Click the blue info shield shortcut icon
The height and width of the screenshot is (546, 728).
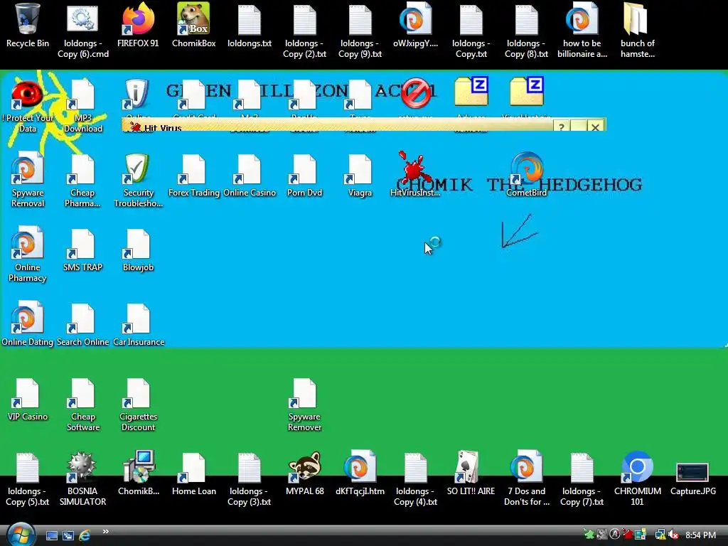137,95
